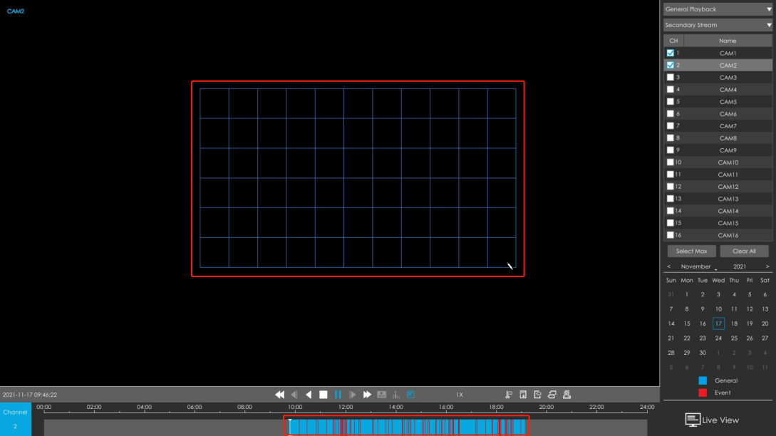Click the greyed step-backward frame button

point(294,395)
